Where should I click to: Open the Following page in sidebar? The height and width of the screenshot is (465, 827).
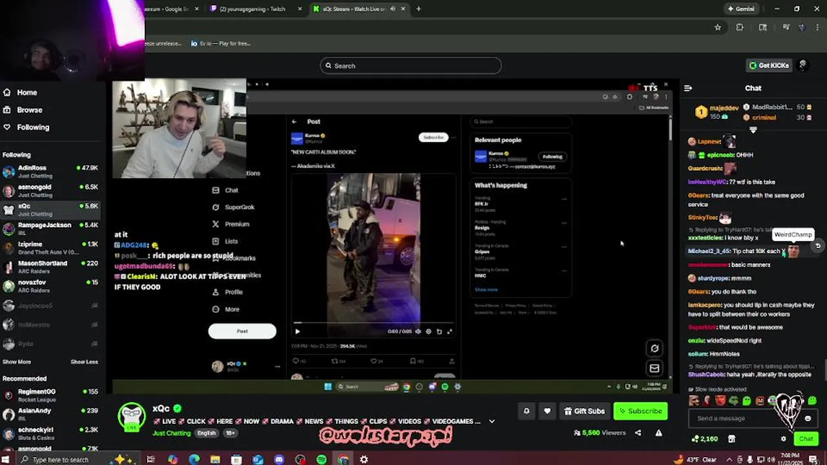pyautogui.click(x=26, y=127)
